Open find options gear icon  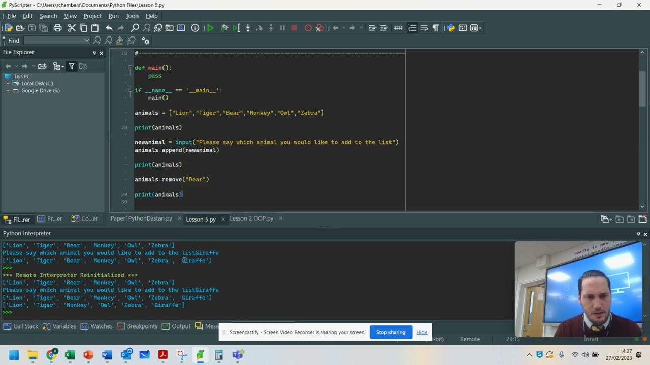(145, 41)
